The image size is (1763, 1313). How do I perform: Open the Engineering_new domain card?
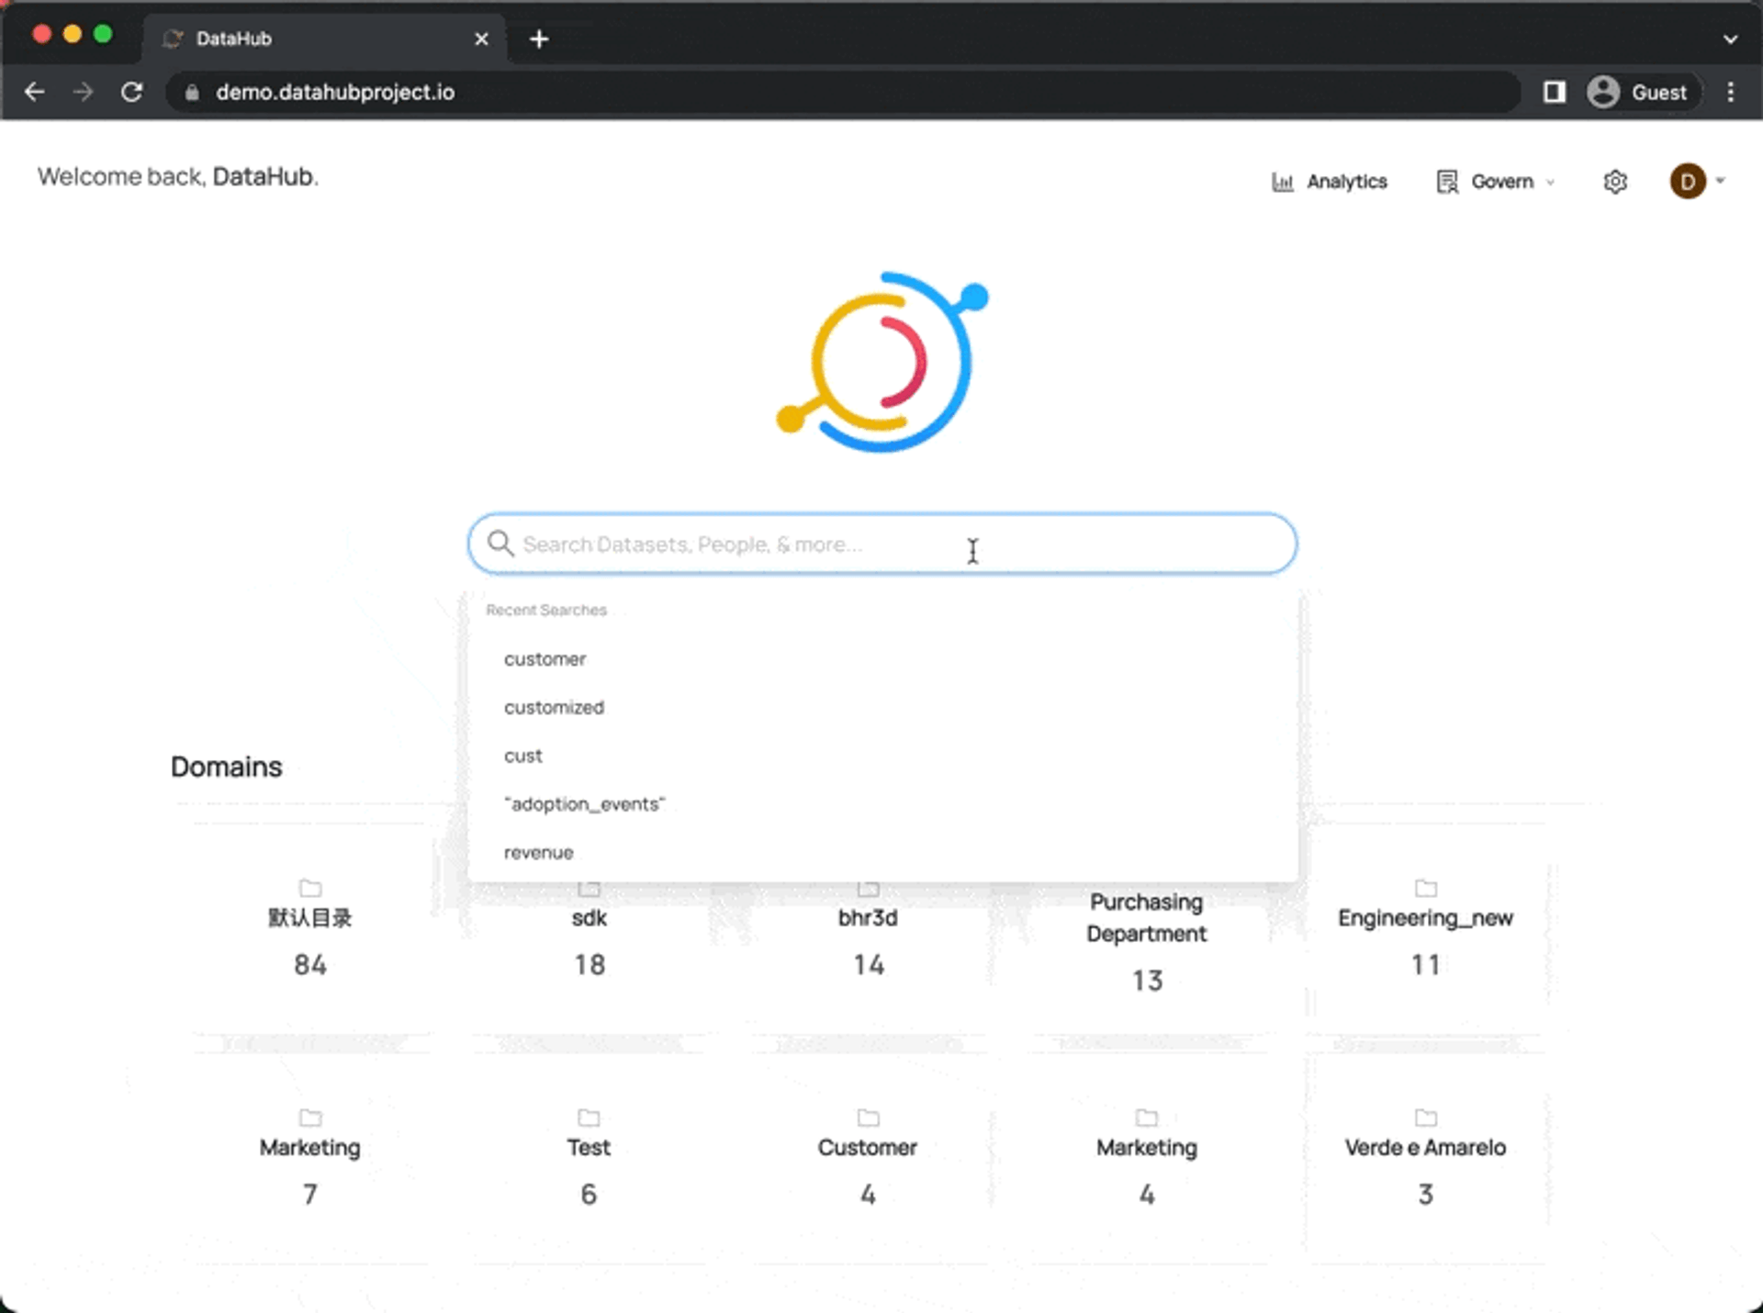coord(1425,929)
